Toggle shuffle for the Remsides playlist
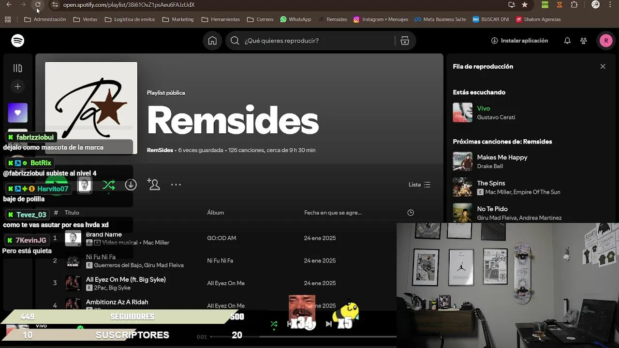 109,185
